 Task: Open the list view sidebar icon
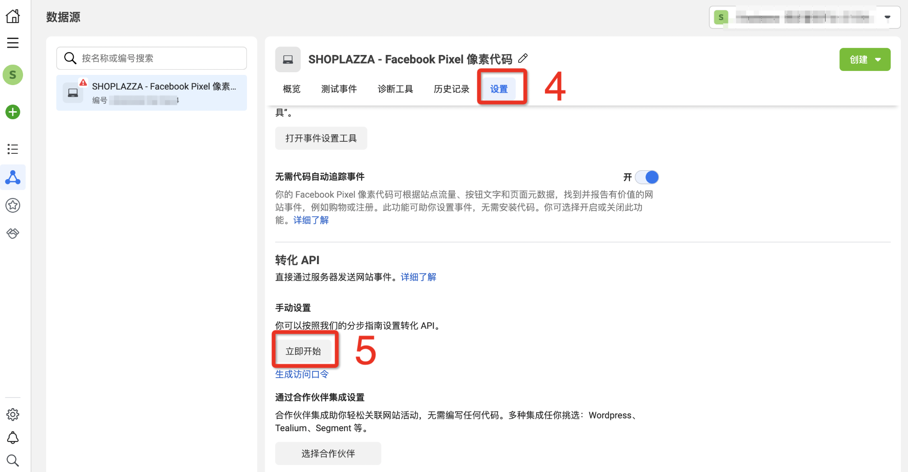point(13,149)
